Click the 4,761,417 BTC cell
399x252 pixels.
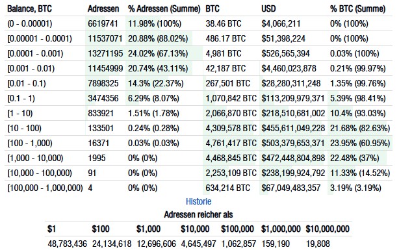coord(231,143)
